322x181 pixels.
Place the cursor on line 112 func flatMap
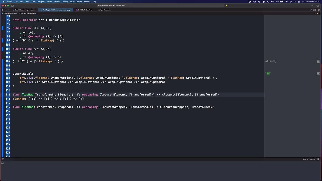click(x=116, y=95)
